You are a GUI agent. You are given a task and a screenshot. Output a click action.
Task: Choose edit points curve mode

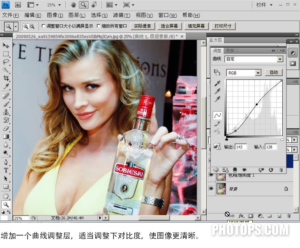(217, 115)
